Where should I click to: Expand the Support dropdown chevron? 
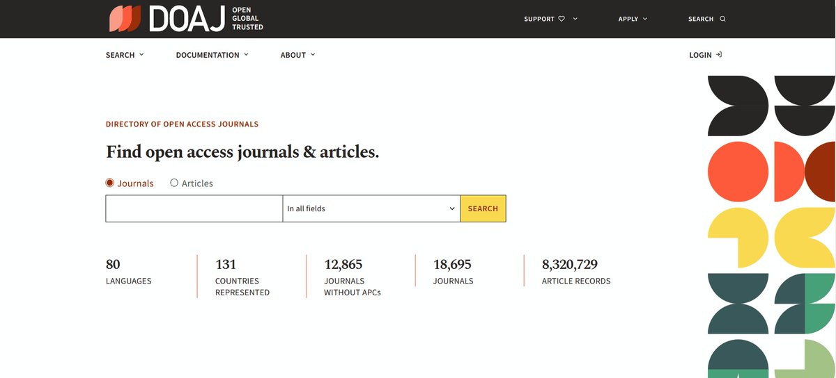pos(575,19)
